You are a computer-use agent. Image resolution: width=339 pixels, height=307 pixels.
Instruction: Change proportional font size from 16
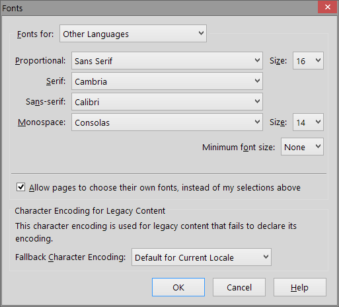coord(308,61)
